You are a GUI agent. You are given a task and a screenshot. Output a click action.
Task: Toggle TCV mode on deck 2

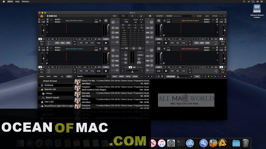(196, 43)
